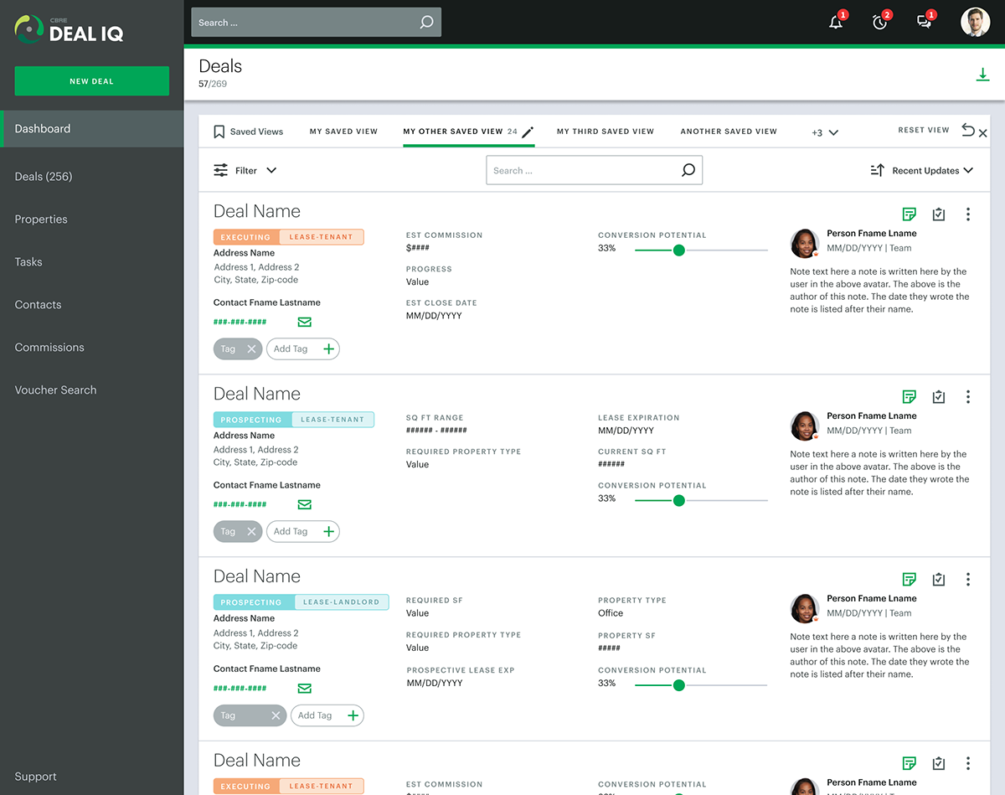Click the CBRE Deal IQ logo
The height and width of the screenshot is (795, 1005).
(69, 29)
